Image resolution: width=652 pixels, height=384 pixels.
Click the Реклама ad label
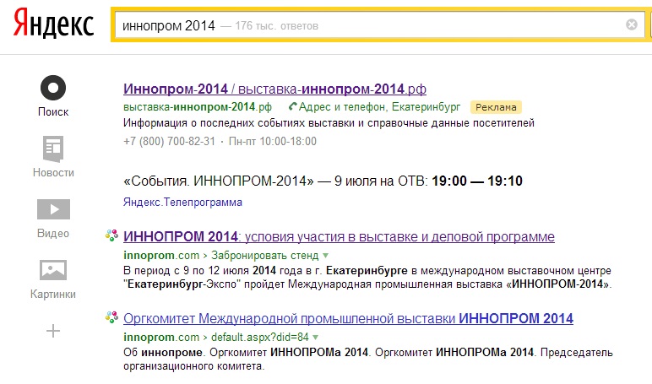tap(496, 107)
